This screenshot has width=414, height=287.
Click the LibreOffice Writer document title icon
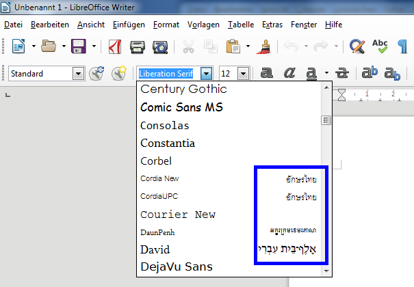pyautogui.click(x=5, y=7)
